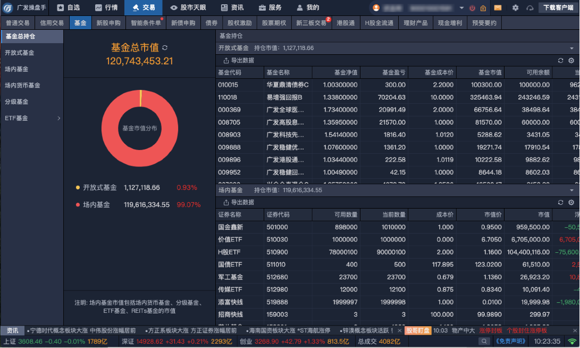Click 导出数据 for 开放式基金 table

point(239,61)
